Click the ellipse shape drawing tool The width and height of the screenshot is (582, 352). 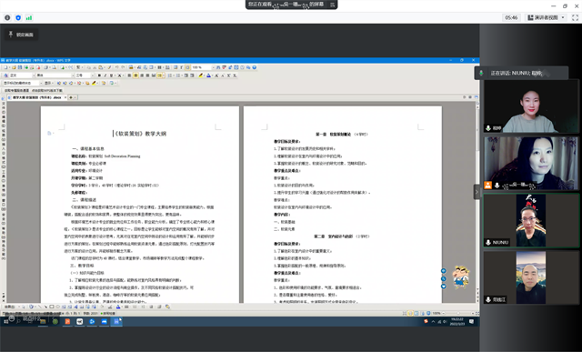57,307
